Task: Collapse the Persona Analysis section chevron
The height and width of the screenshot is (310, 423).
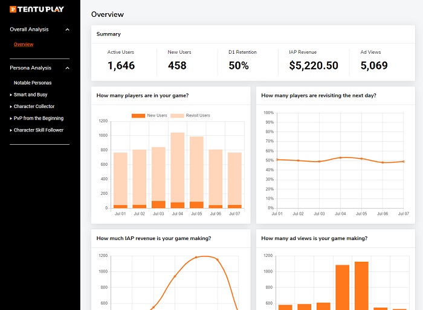Action: (68, 68)
